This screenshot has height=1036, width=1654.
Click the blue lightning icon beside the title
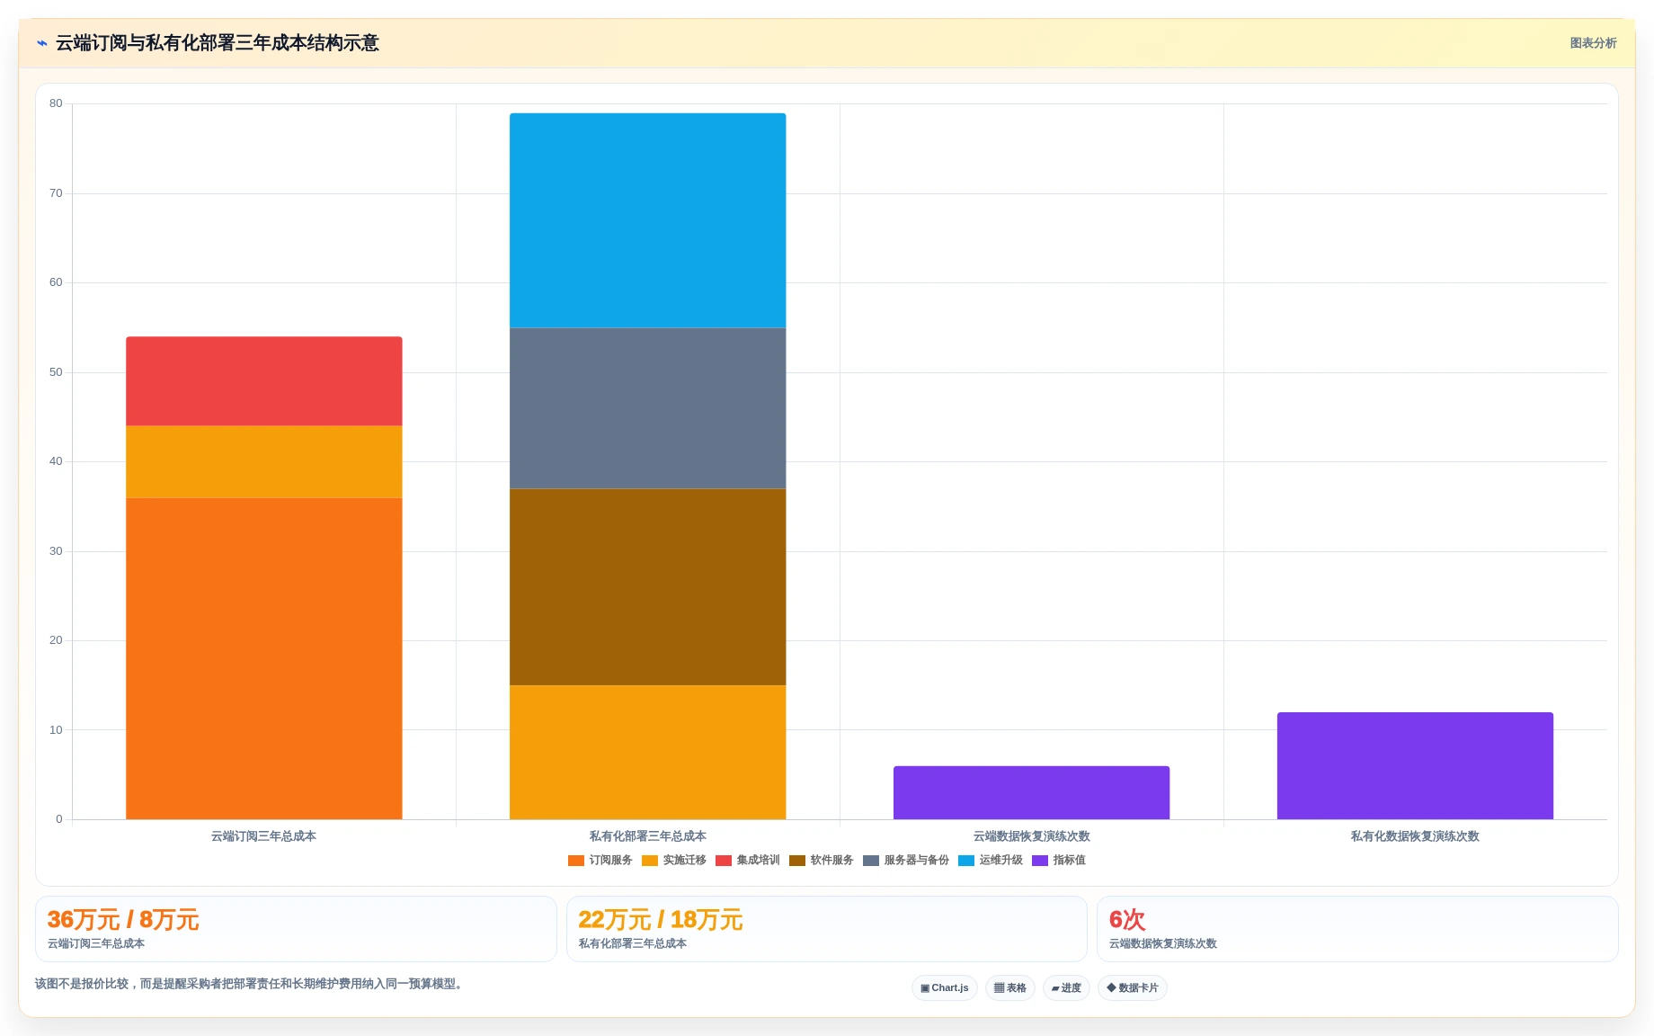(x=42, y=43)
